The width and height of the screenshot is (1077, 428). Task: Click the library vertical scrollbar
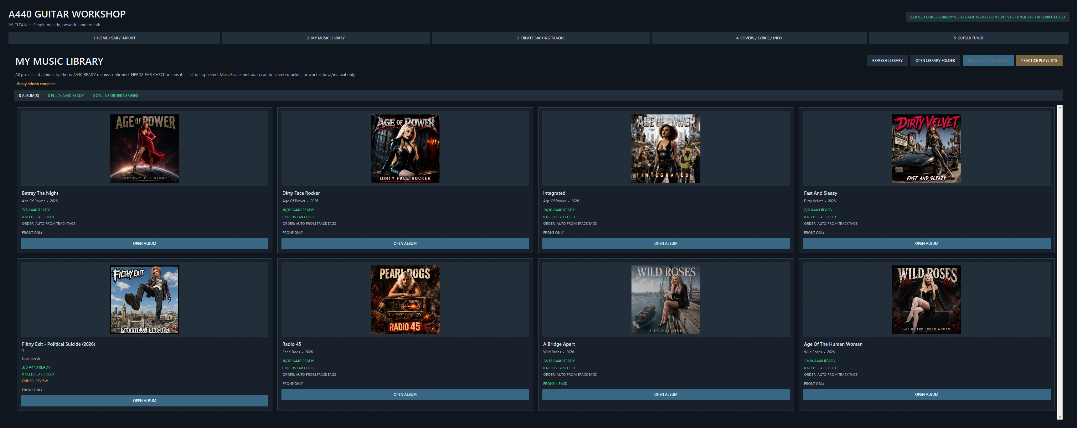point(1060,262)
